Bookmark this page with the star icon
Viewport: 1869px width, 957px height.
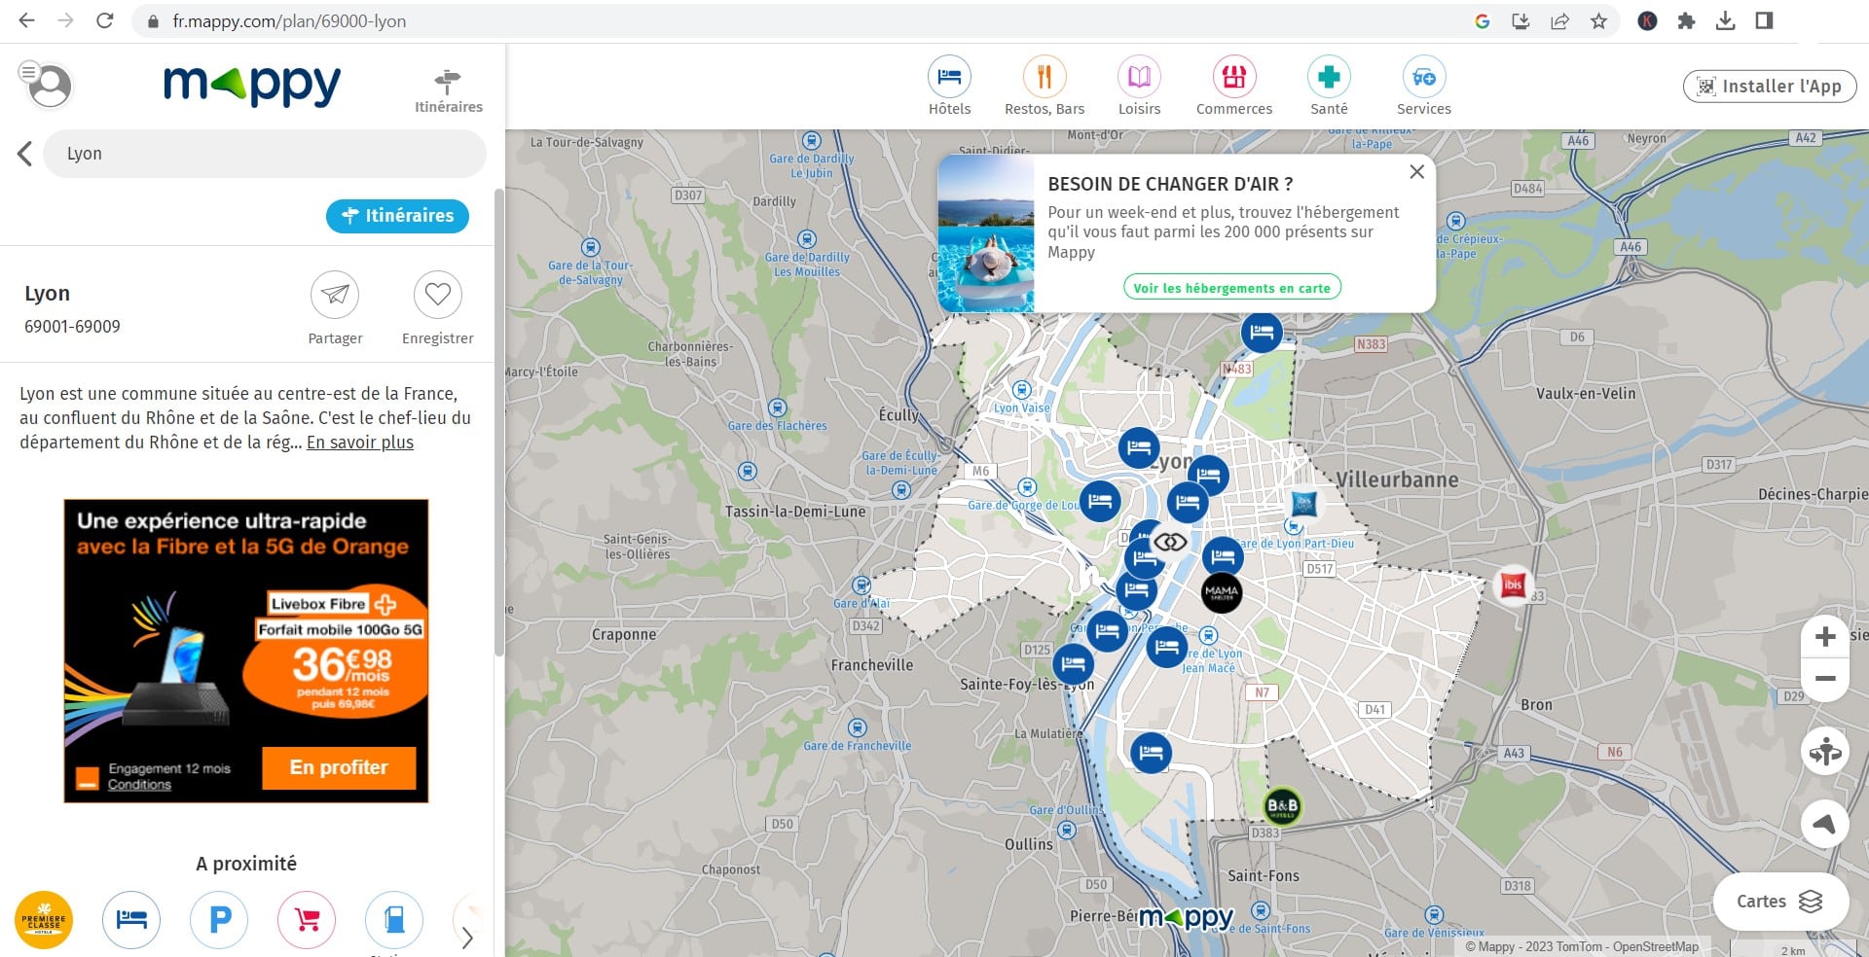click(x=1598, y=21)
